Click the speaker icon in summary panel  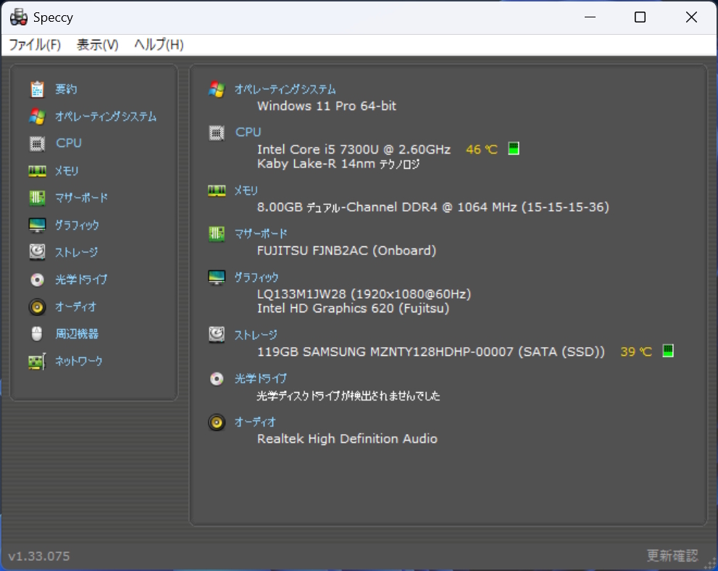[x=217, y=422]
